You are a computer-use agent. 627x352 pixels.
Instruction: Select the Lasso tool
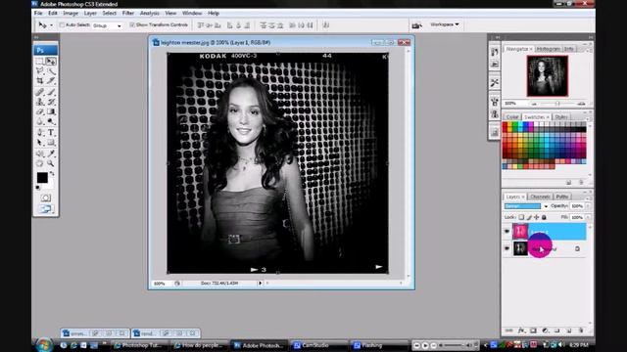pos(40,71)
